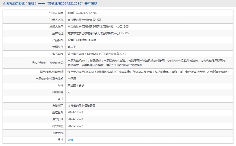This screenshot has width=236, height=146.
Task: Click the 变更情况 row label
Action: 58,133
